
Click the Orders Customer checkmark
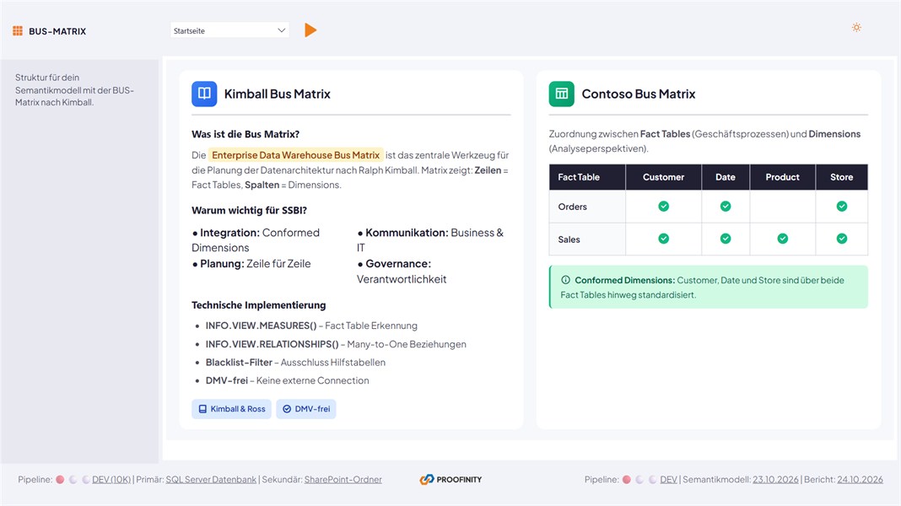click(x=664, y=206)
